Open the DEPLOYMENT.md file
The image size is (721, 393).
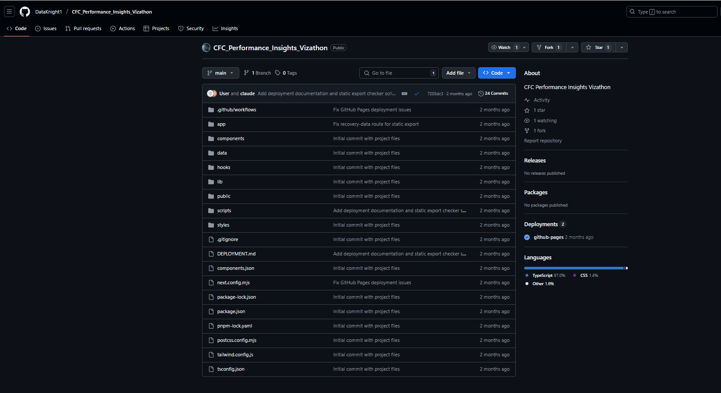click(236, 254)
